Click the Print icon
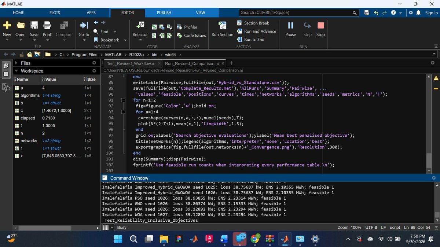 coord(47,25)
